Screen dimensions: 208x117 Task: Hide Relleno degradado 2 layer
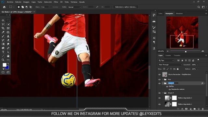pos(160,98)
